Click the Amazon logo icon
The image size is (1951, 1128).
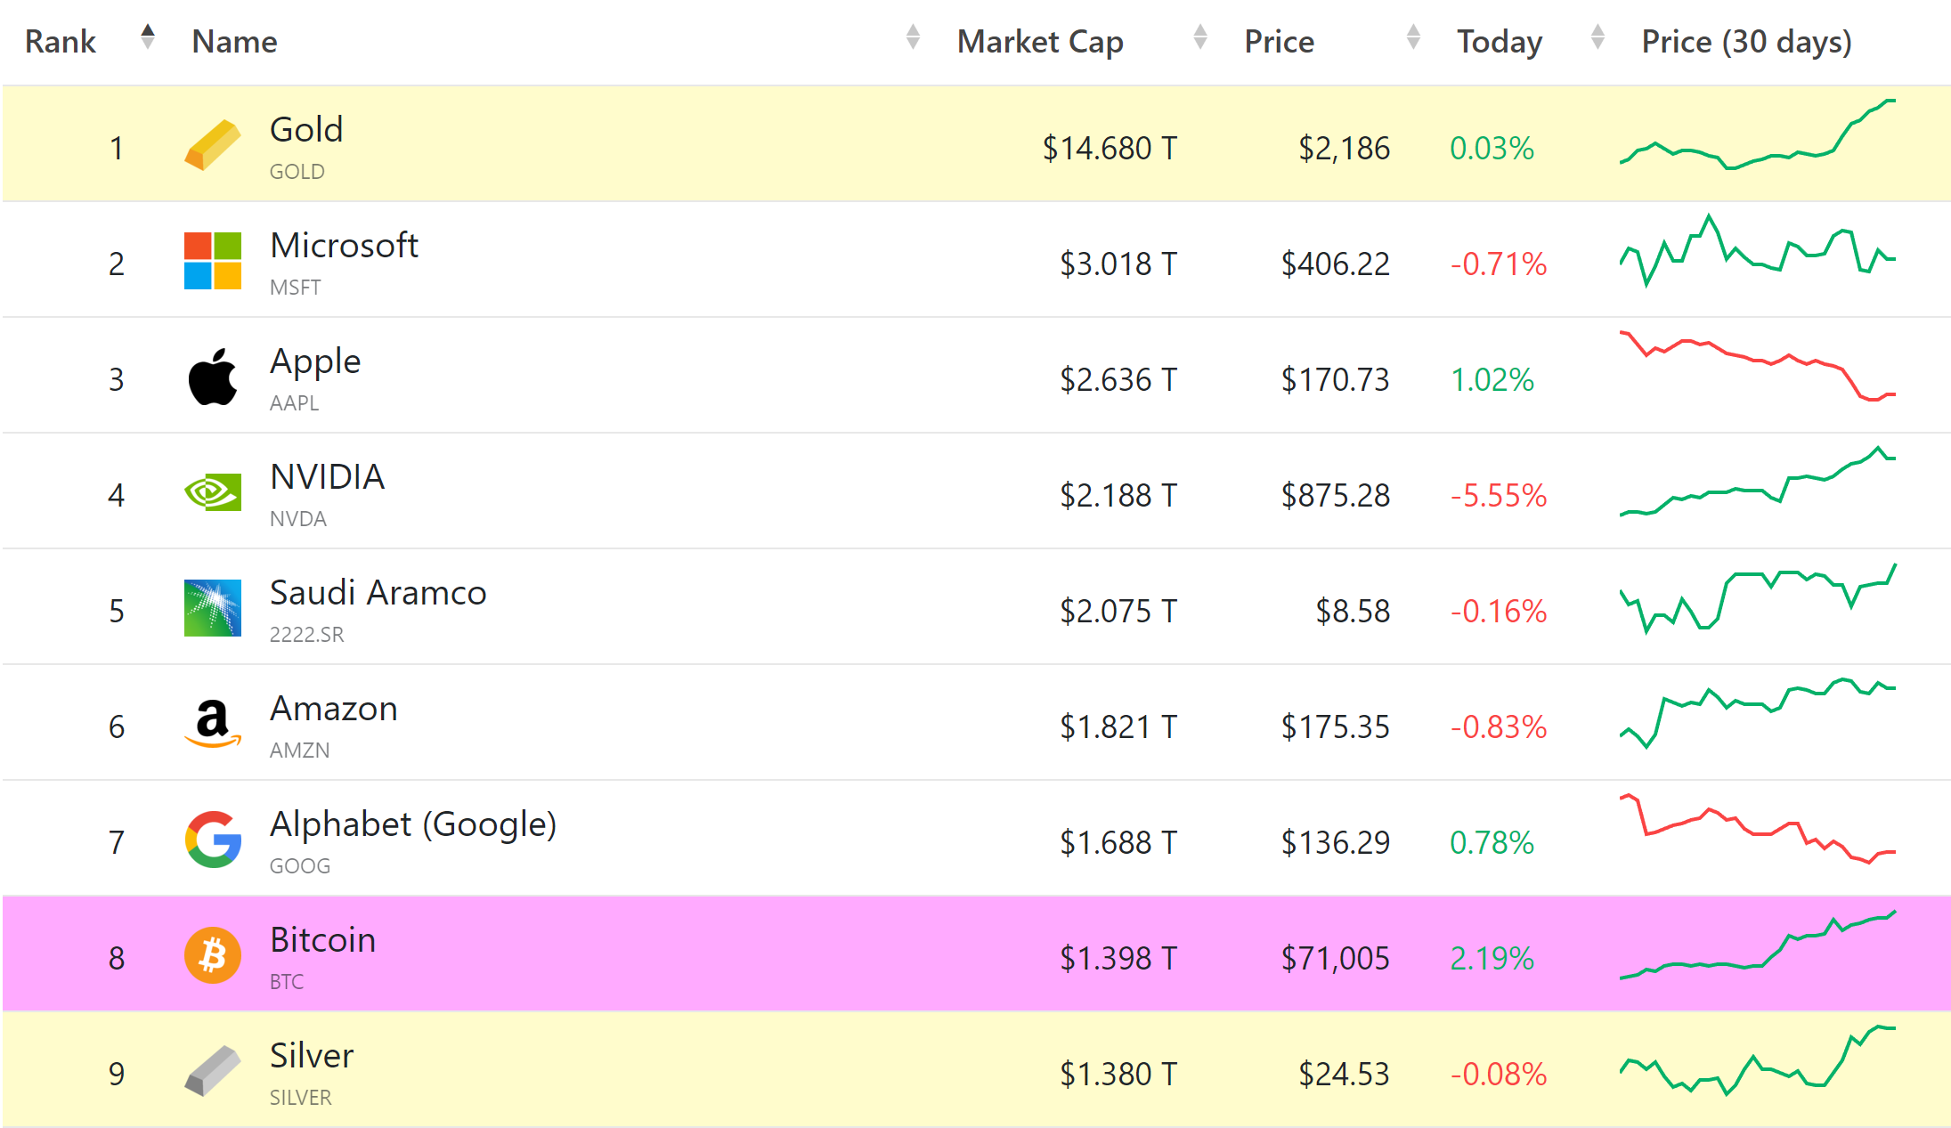click(x=212, y=724)
